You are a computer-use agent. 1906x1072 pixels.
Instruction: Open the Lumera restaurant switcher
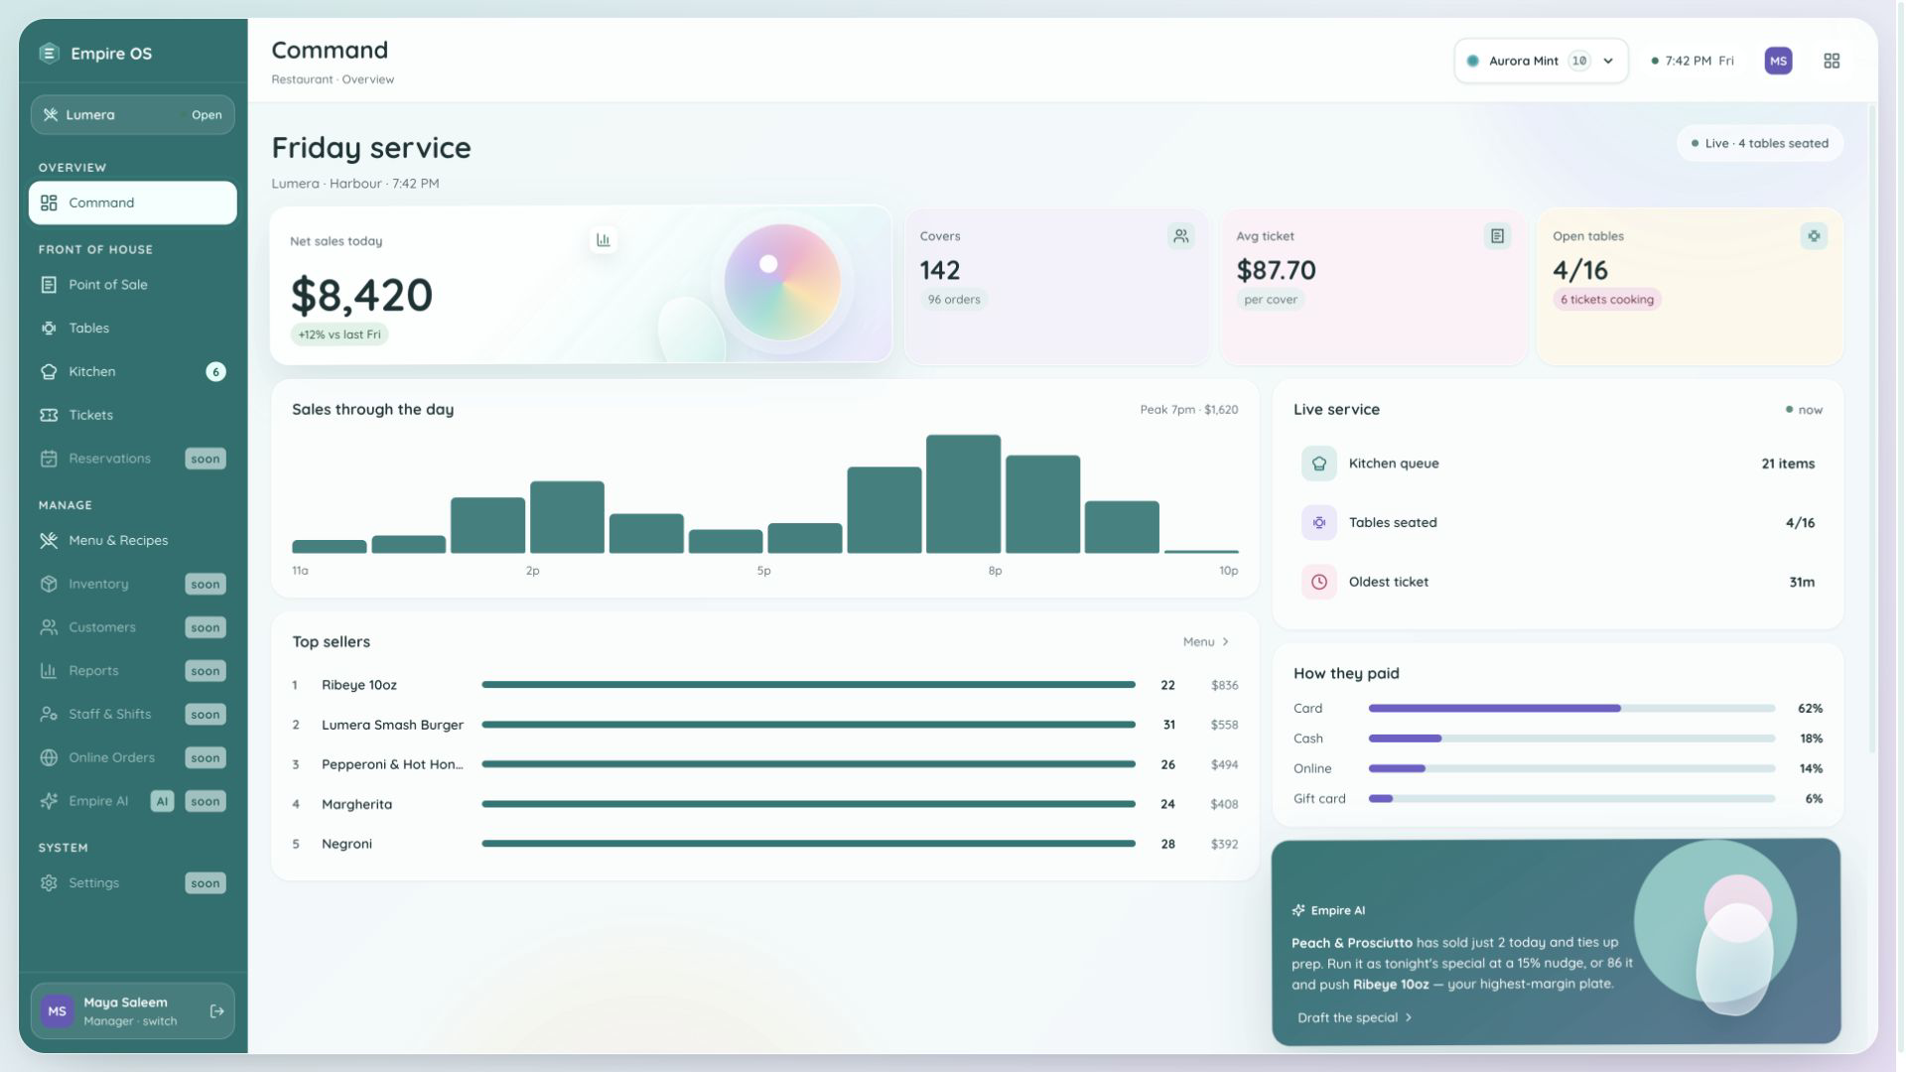tap(132, 115)
